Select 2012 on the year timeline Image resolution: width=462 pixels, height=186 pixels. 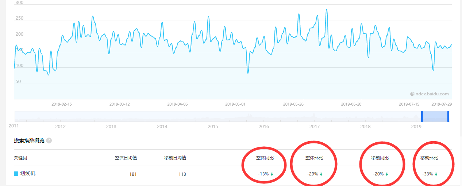(60, 127)
